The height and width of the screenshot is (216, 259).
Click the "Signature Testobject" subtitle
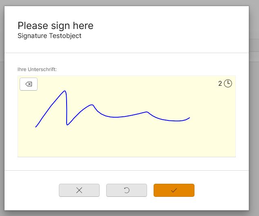(49, 36)
